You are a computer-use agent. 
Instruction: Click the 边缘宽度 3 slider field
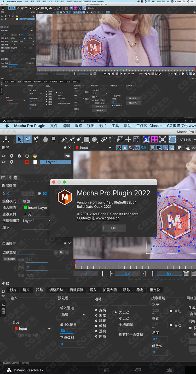(x=35, y=252)
